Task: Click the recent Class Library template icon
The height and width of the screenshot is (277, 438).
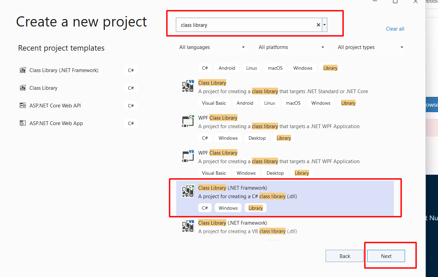Action: (23, 88)
